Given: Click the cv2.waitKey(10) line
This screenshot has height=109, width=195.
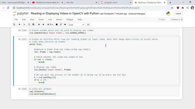Looking at the screenshot, I should click(45, 78).
